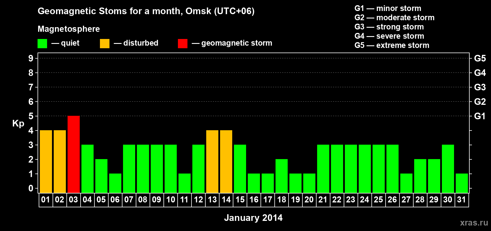Click Kp axis value 5
This screenshot has width=491, height=231.
31,116
